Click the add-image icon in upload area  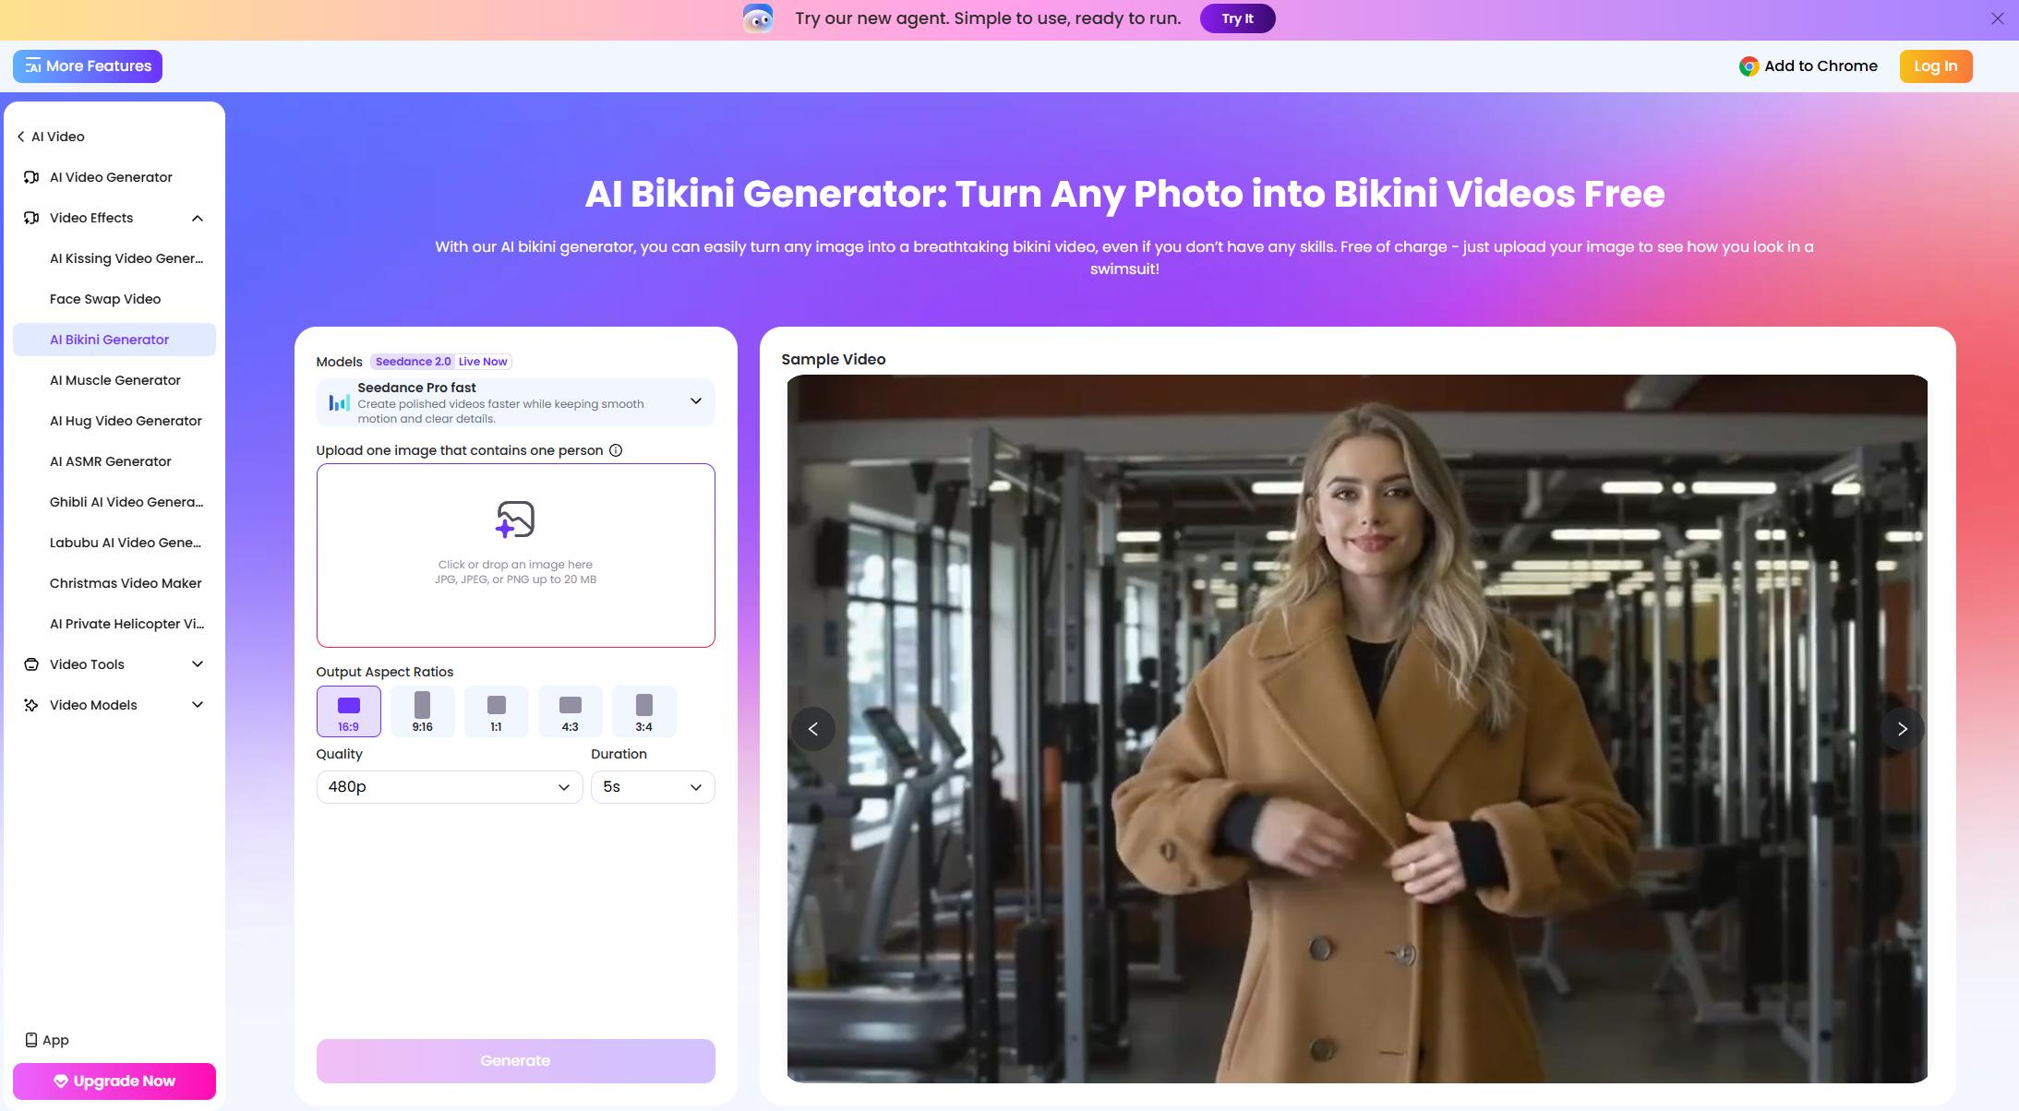point(515,520)
